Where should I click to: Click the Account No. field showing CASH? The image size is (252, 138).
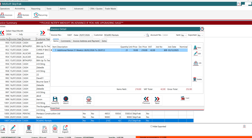pos(169,35)
